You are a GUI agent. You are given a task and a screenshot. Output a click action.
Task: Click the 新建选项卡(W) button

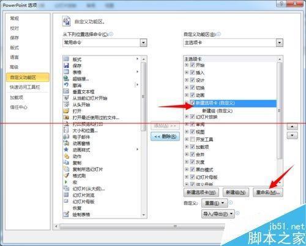click(201, 192)
